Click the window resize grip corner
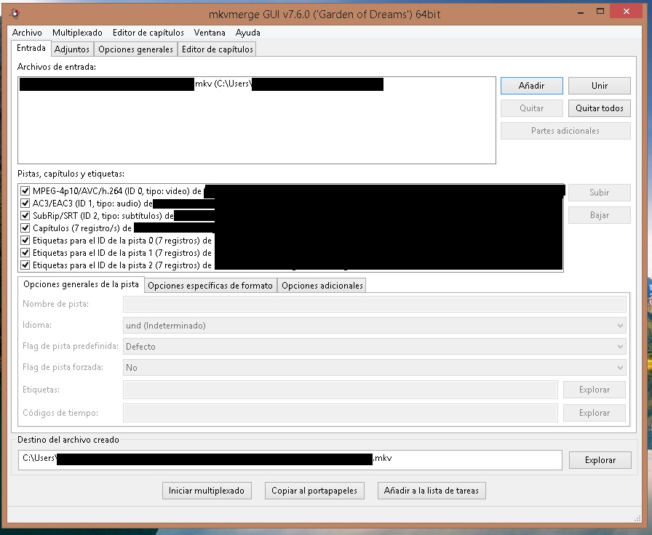The height and width of the screenshot is (535, 652). tap(637, 518)
